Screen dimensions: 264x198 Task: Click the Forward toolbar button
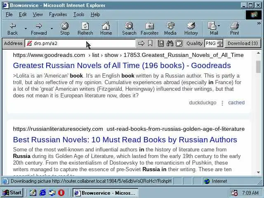(39, 29)
